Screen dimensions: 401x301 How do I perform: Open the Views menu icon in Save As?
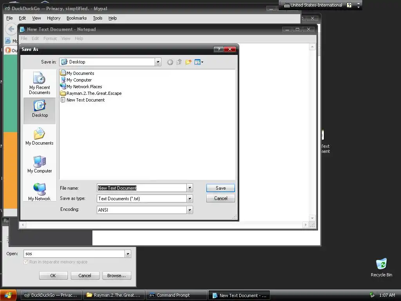tap(199, 62)
